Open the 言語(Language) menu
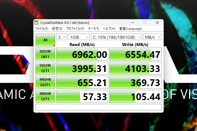 click(131, 29)
